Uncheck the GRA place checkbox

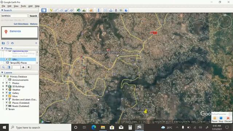7,59
